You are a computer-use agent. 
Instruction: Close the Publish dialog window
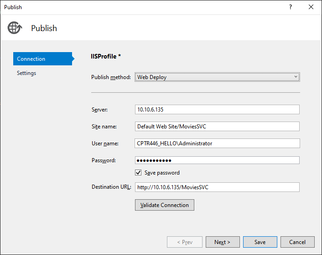click(x=311, y=7)
